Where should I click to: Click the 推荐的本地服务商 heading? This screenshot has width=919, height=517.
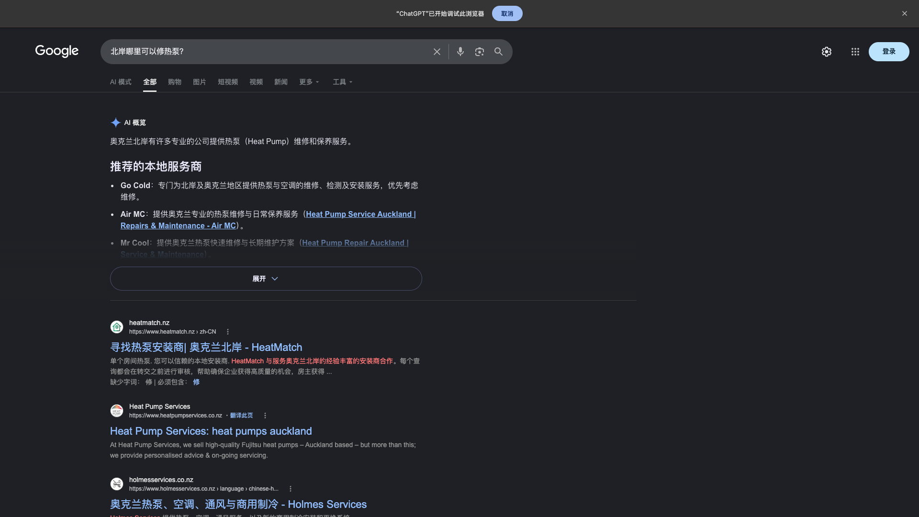(156, 167)
